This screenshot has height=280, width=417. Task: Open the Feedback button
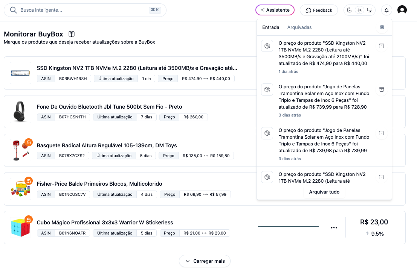[x=319, y=10]
